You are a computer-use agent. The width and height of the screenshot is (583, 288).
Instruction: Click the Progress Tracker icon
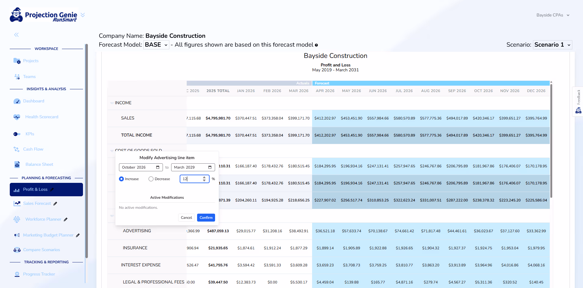(17, 274)
